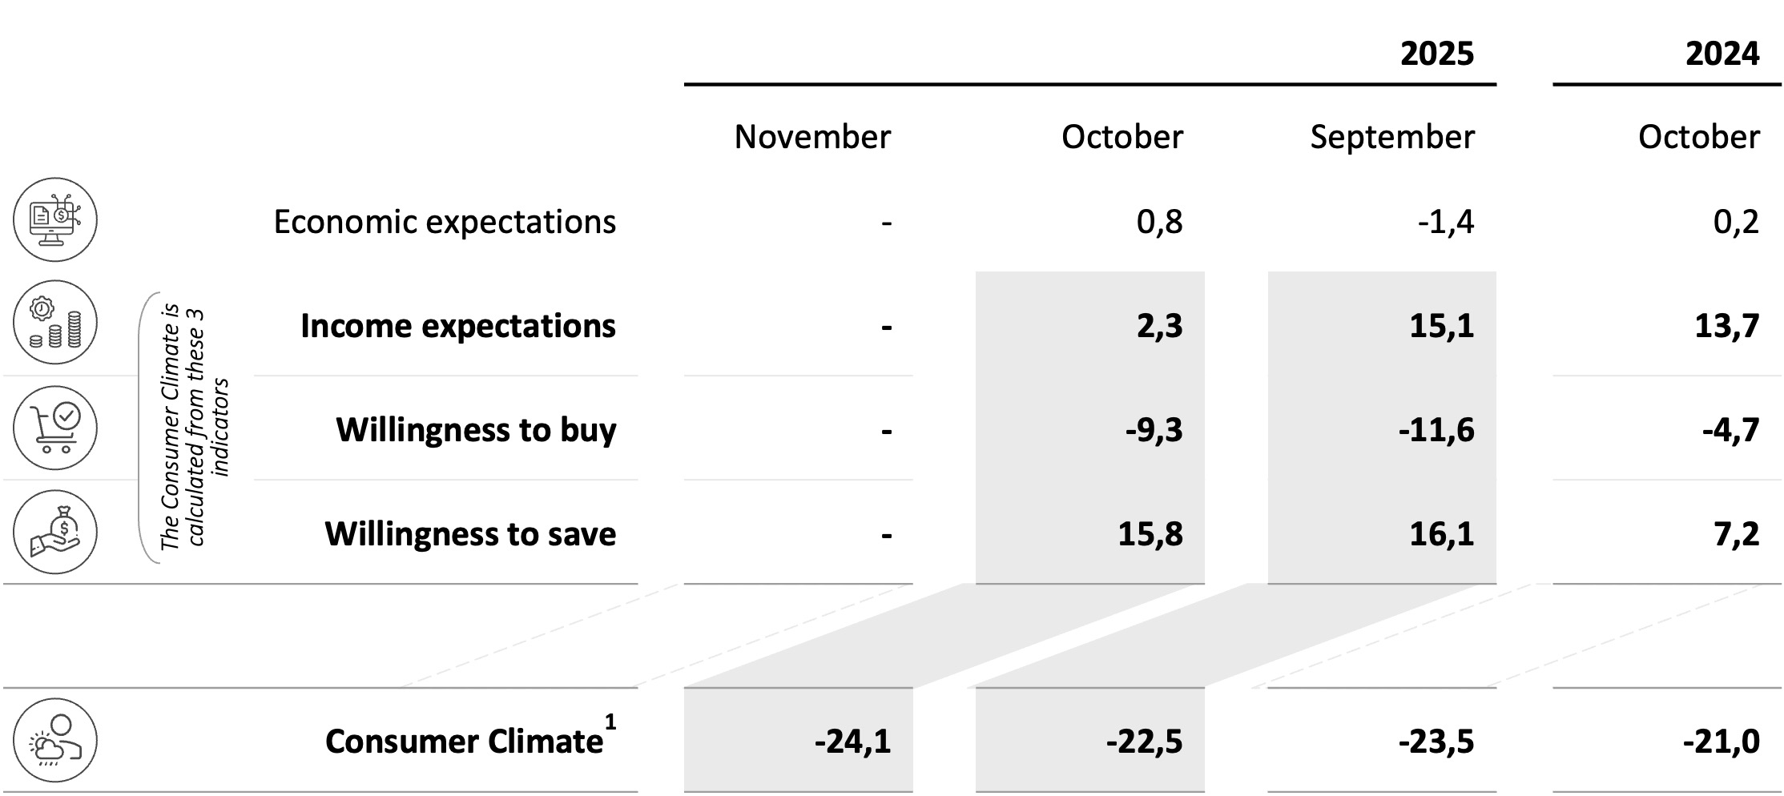Click the Willingness to buy label
The width and height of the screenshot is (1784, 796).
click(x=476, y=430)
